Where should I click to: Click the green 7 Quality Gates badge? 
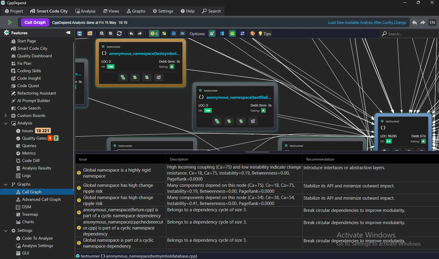tap(56, 138)
